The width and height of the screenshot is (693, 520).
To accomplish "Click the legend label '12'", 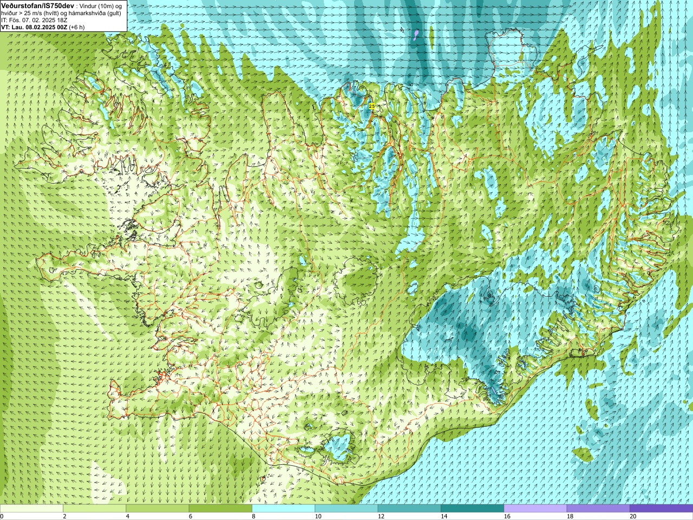I will (x=381, y=516).
